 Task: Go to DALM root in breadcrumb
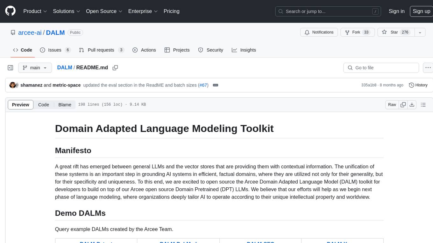tap(65, 68)
